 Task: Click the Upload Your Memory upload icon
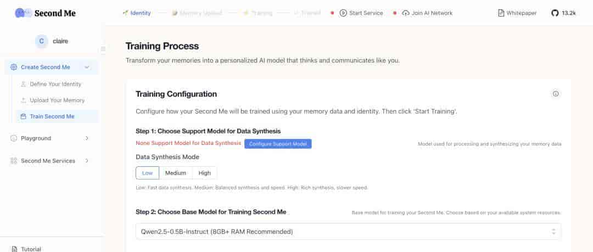coord(24,100)
